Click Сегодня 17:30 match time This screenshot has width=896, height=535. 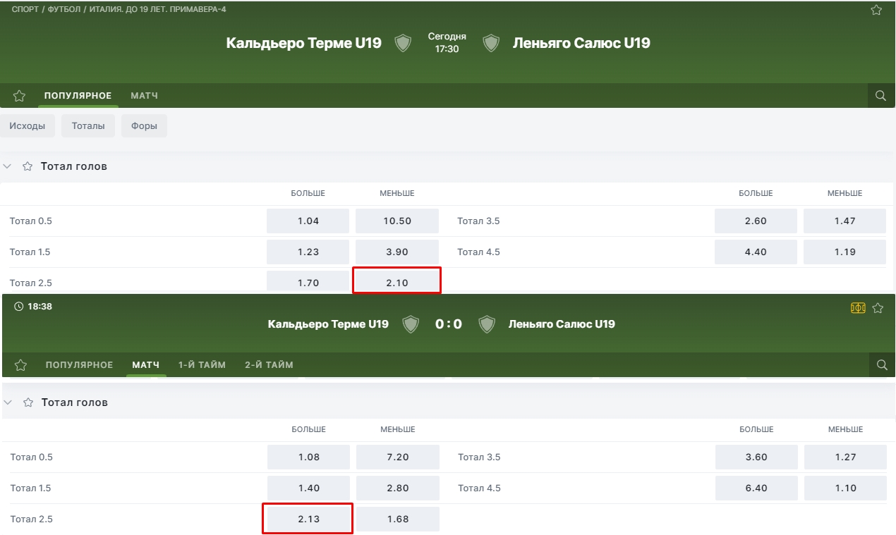[x=447, y=43]
